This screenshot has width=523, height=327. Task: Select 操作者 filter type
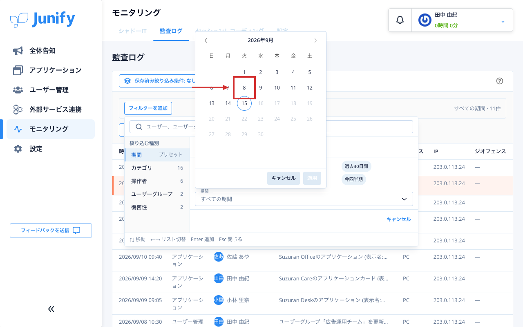click(x=157, y=181)
